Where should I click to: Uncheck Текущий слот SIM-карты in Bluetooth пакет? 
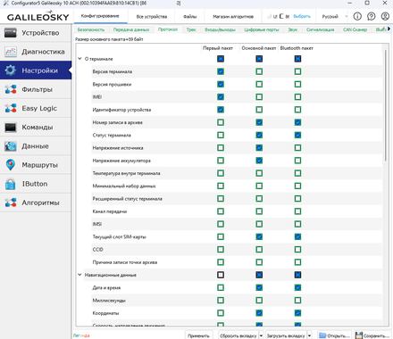coord(297,237)
